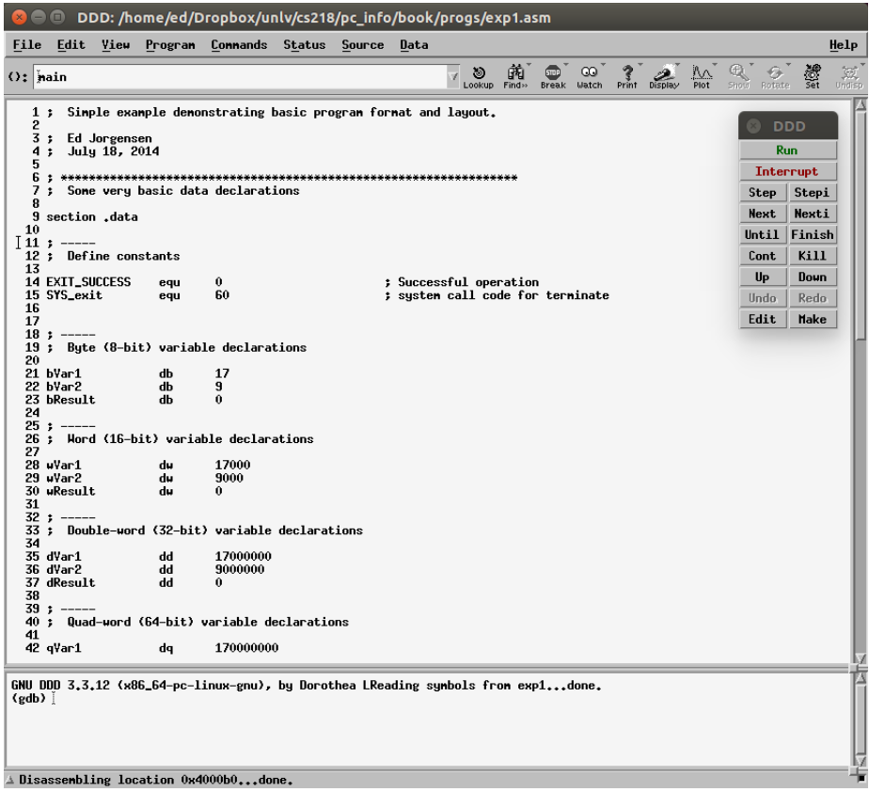
Task: Click the Print toolbar icon
Action: pos(627,76)
